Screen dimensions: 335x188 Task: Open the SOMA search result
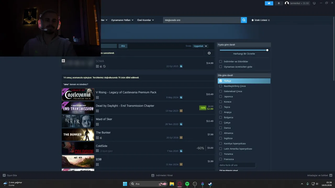point(138,63)
